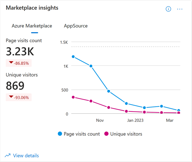The image size is (192, 162).
Task: Click the magenta Unique visitors legend dot
Action: tap(106, 134)
